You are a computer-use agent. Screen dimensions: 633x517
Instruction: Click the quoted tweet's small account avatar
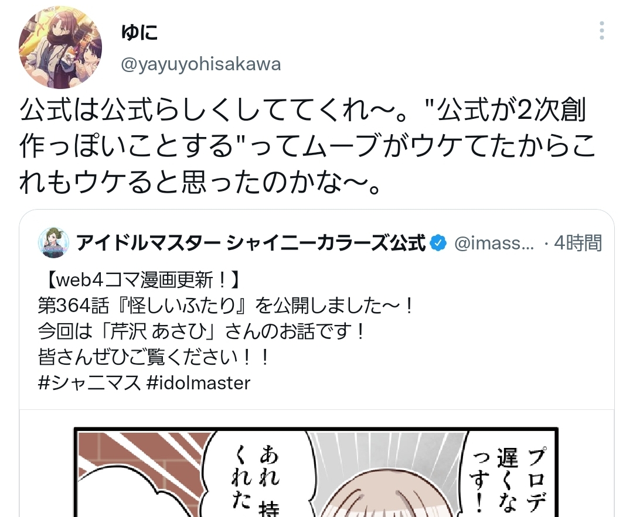tap(54, 243)
